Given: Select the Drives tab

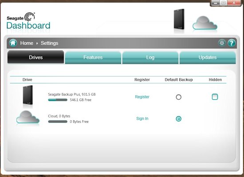Looking at the screenshot, I should click(35, 57).
